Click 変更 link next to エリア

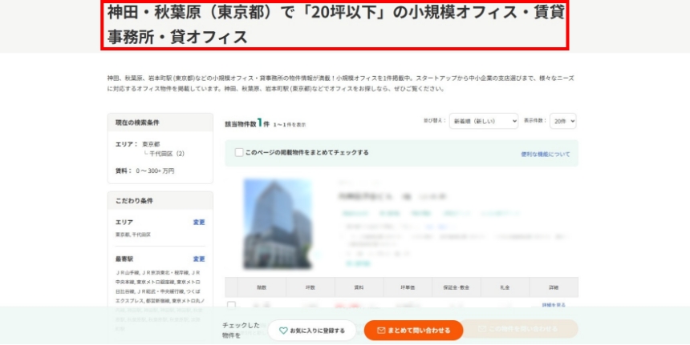tap(199, 222)
